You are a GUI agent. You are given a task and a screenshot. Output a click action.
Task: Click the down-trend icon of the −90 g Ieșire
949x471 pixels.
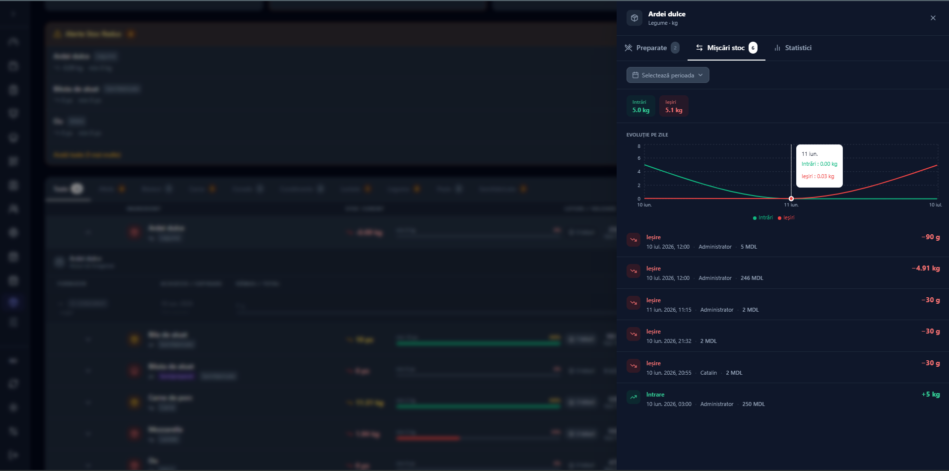(633, 240)
